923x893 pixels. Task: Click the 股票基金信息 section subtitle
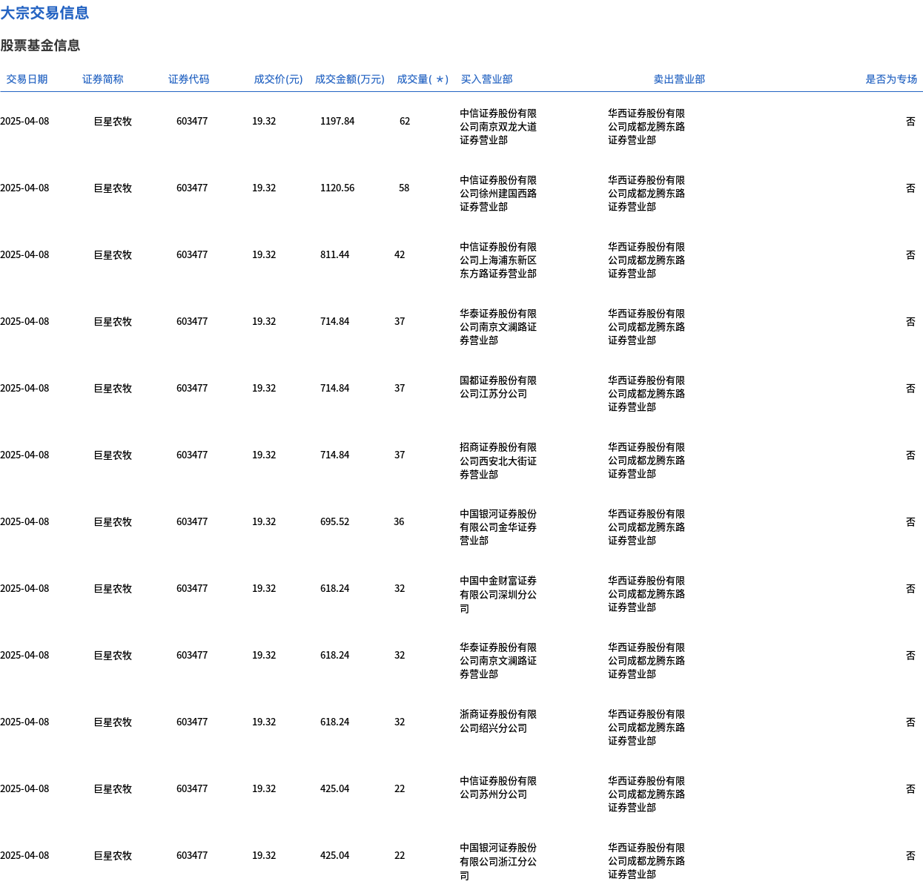click(40, 46)
